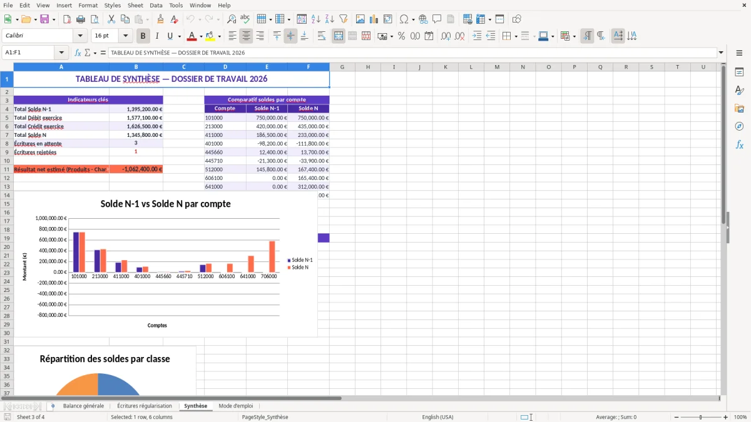Open Find & Replace
Screen dimensions: 751x422
tap(232, 19)
